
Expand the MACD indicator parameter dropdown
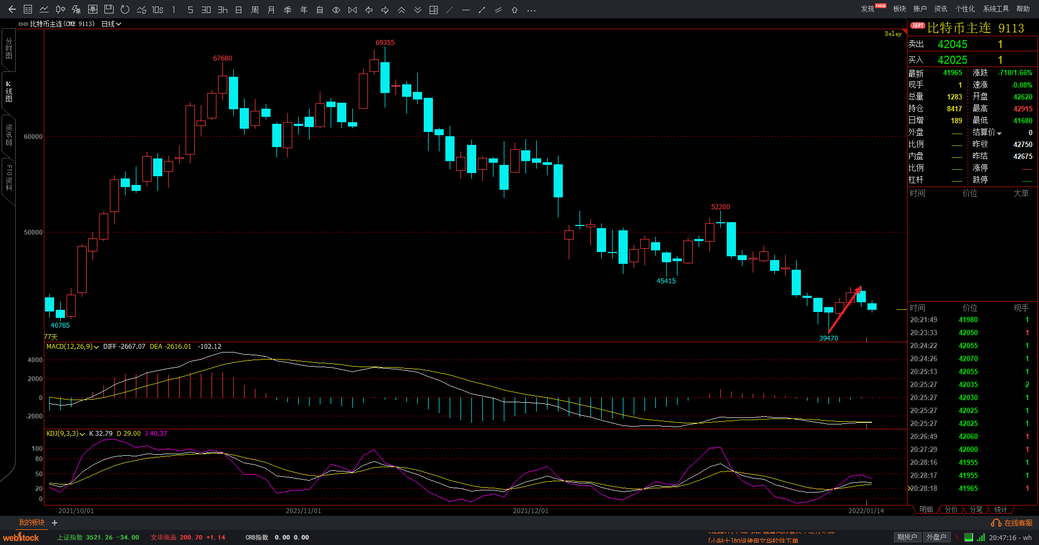point(96,347)
